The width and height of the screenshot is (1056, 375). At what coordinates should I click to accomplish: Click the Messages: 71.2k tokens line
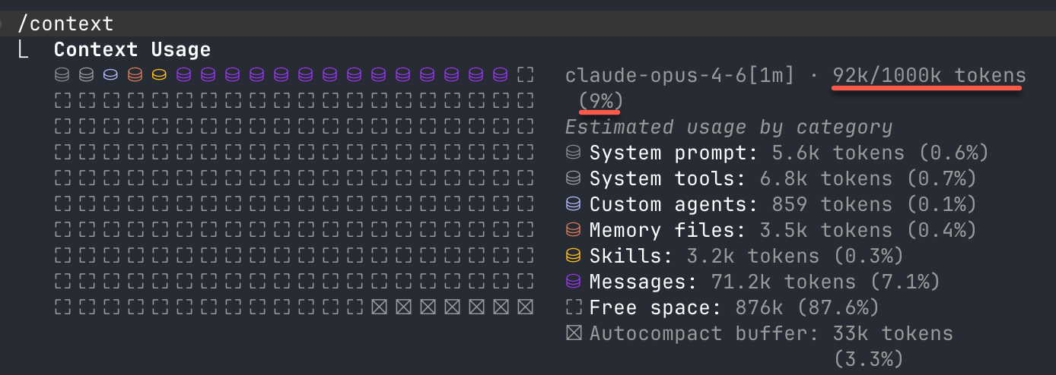click(765, 282)
